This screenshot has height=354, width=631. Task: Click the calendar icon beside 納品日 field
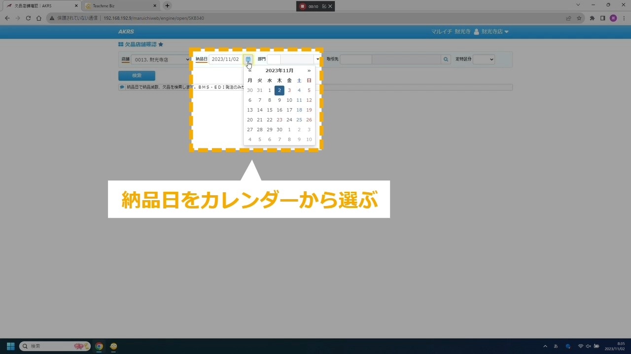click(x=248, y=59)
